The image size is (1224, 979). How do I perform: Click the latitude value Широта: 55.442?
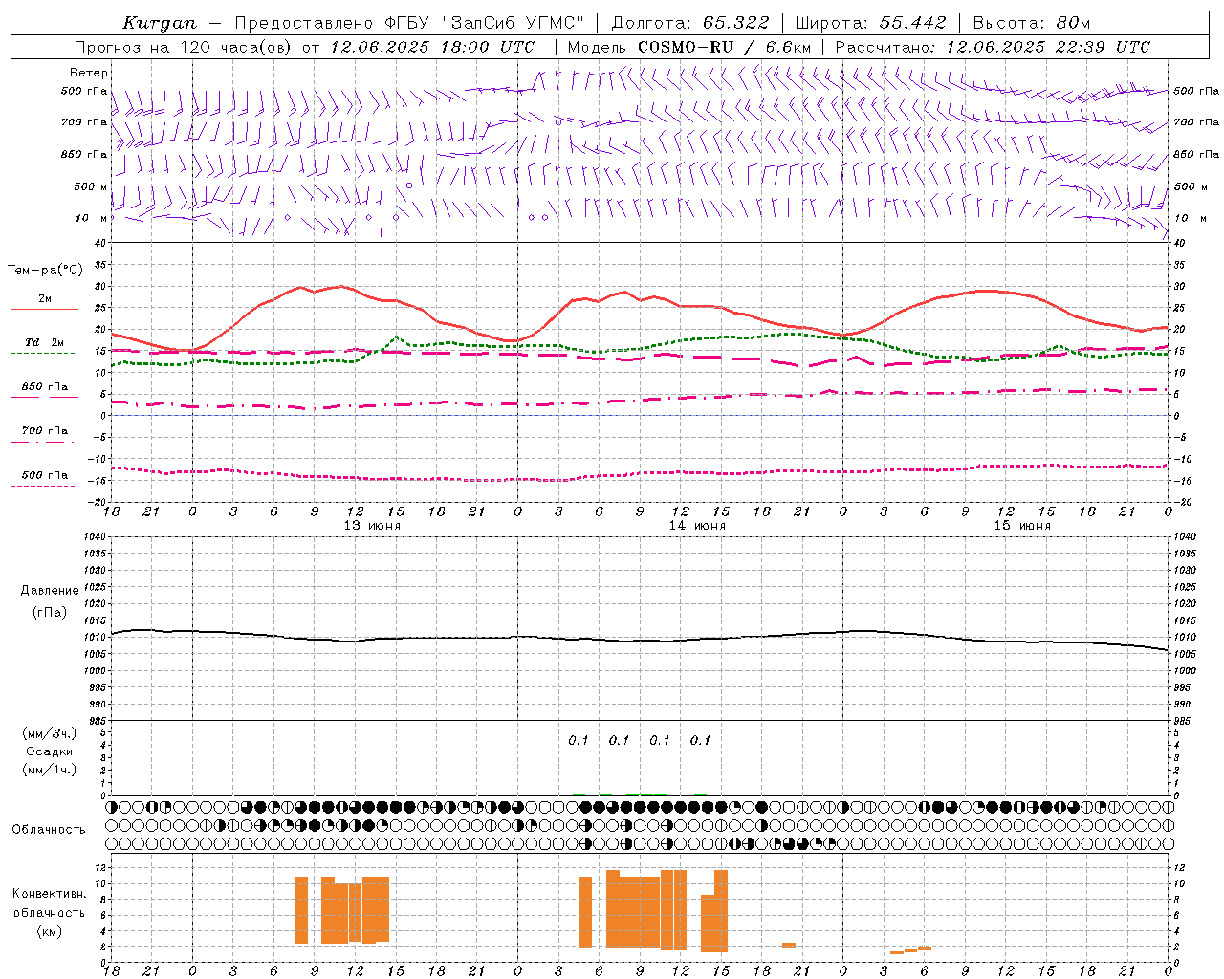[870, 23]
